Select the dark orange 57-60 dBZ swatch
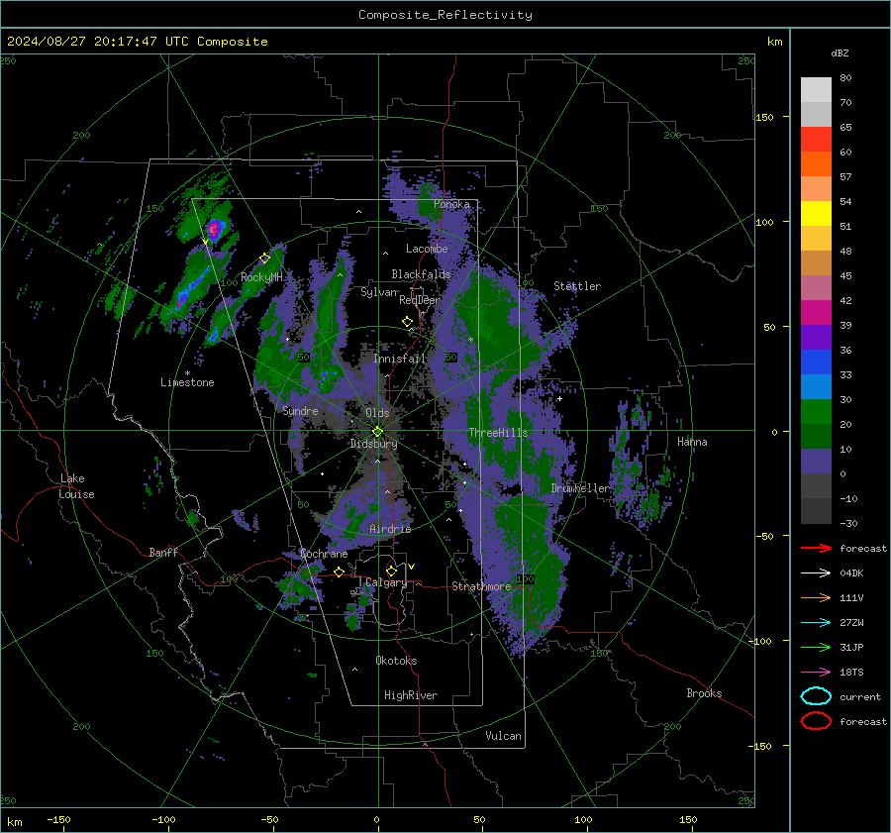This screenshot has width=891, height=833. [x=816, y=164]
